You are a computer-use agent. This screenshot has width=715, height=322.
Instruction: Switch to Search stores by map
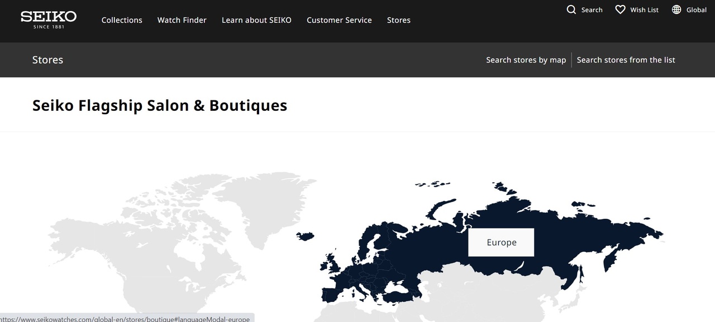coord(526,60)
